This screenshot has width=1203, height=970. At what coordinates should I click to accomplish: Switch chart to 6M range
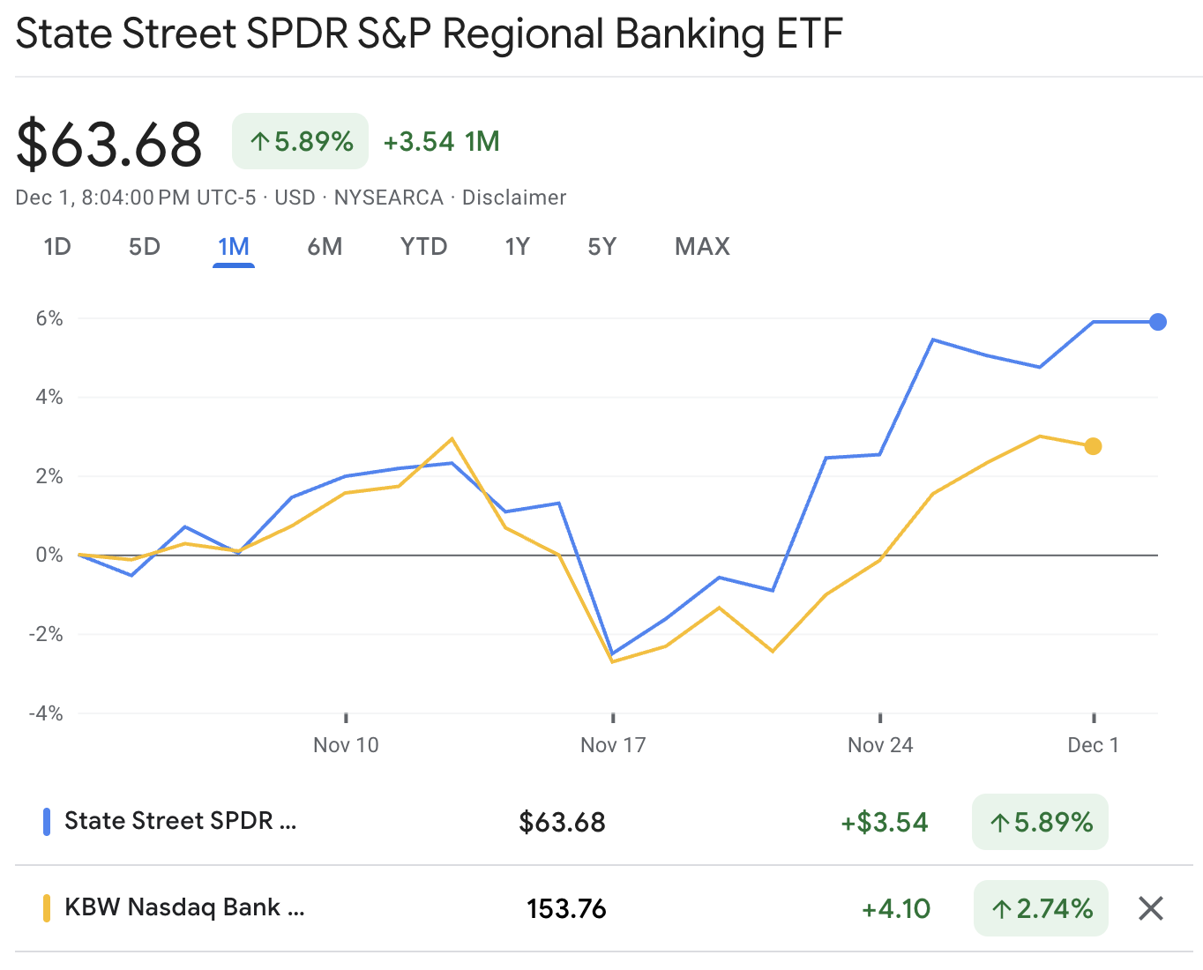coord(325,247)
